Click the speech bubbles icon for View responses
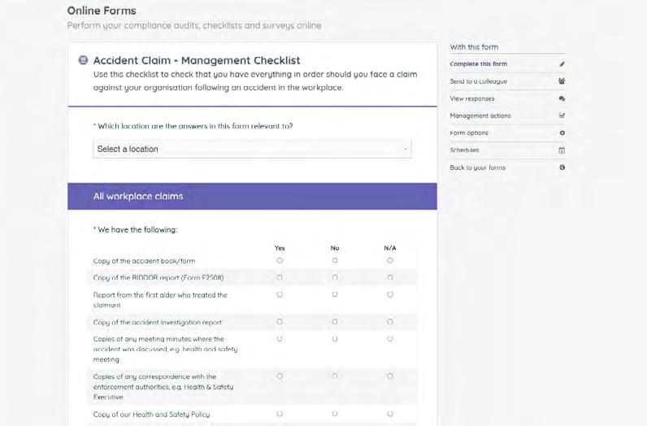The height and width of the screenshot is (426, 647). point(562,98)
